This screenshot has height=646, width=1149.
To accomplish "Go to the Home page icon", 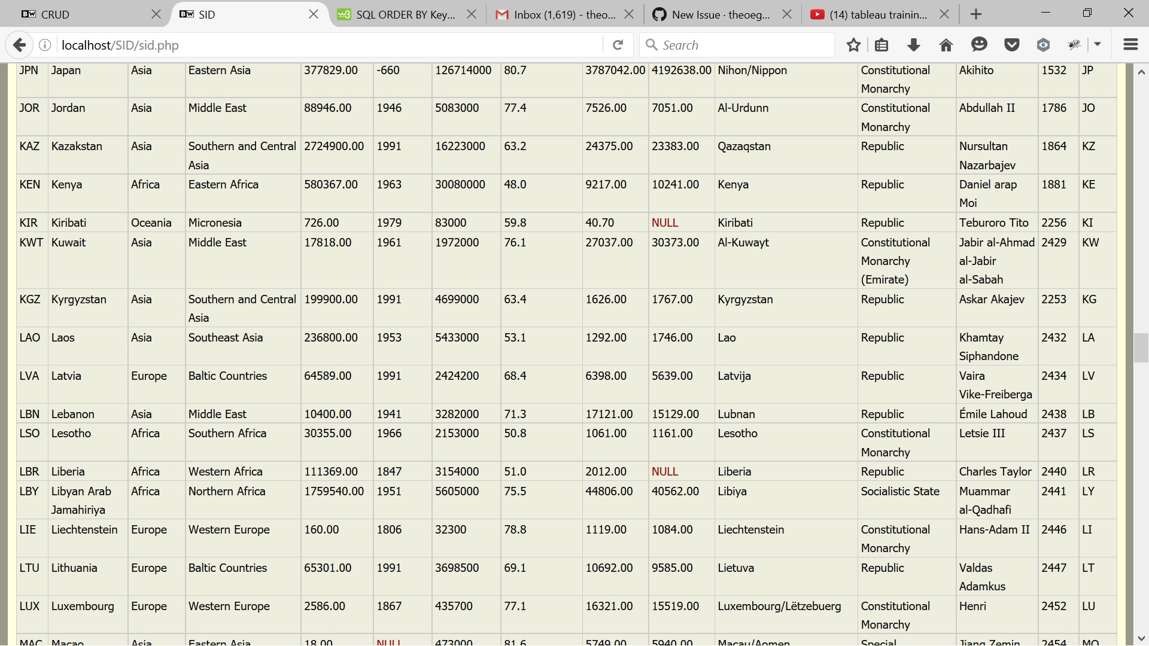I will (x=946, y=45).
